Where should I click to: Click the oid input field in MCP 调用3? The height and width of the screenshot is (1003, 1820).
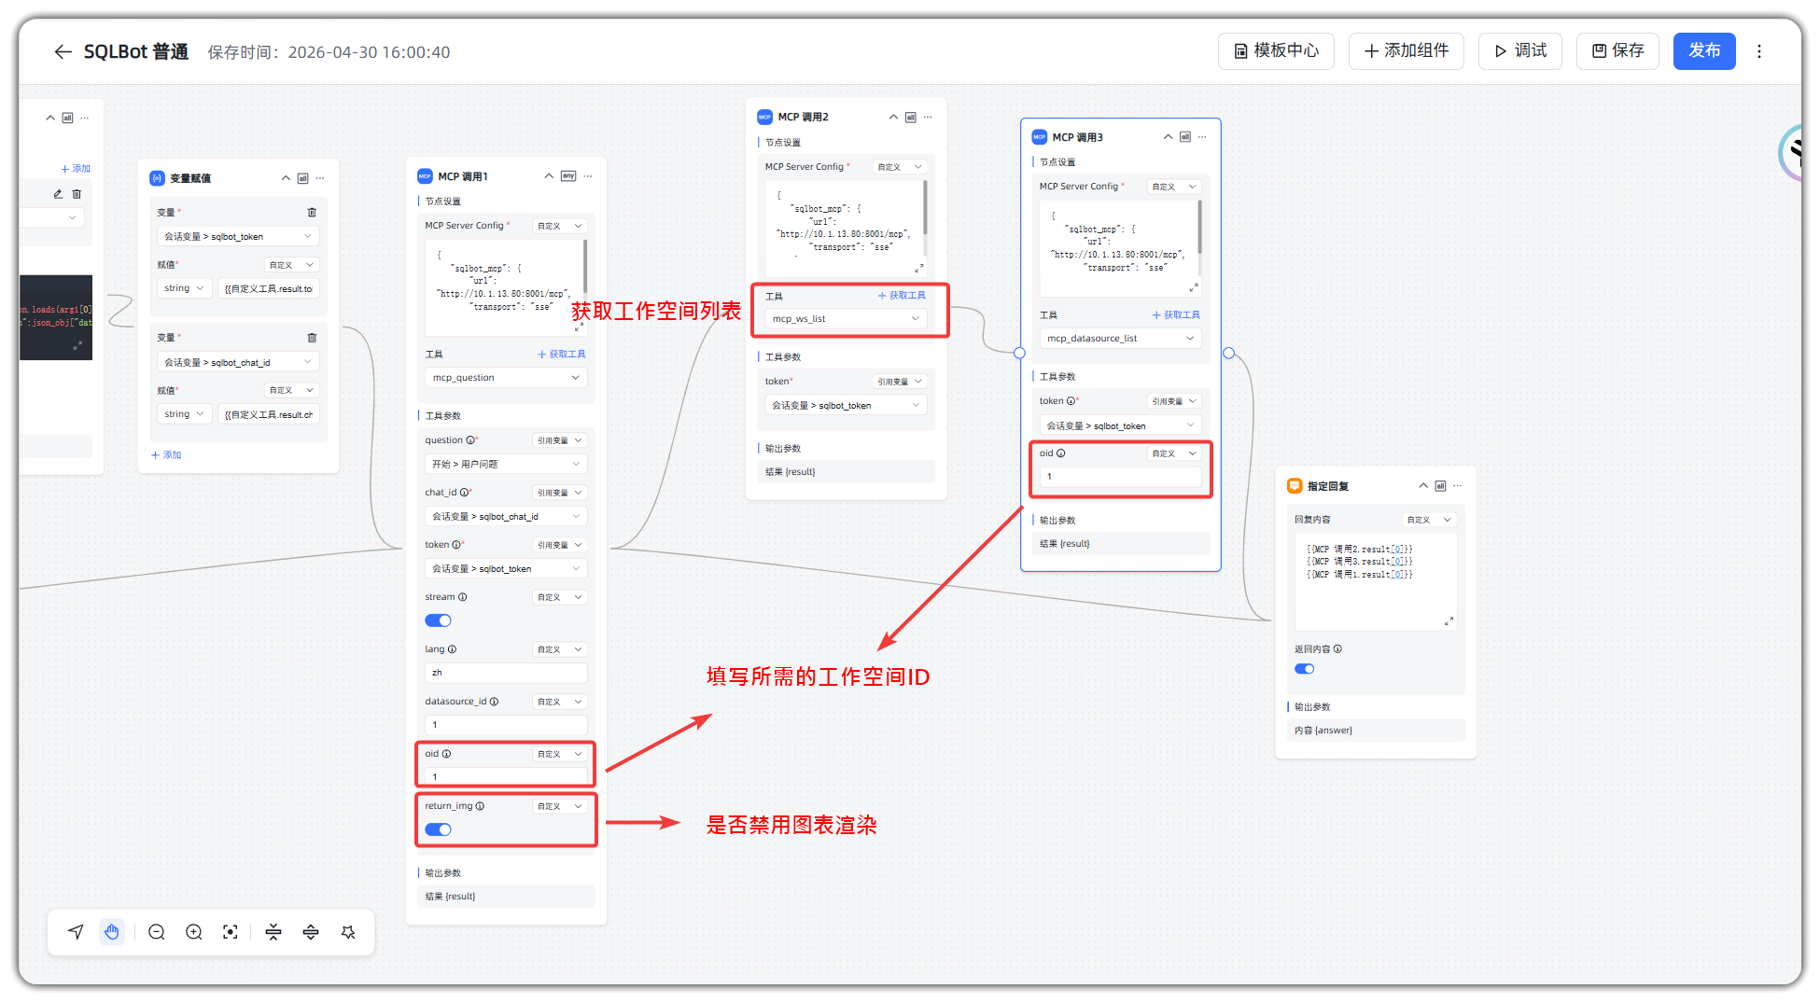pyautogui.click(x=1120, y=476)
